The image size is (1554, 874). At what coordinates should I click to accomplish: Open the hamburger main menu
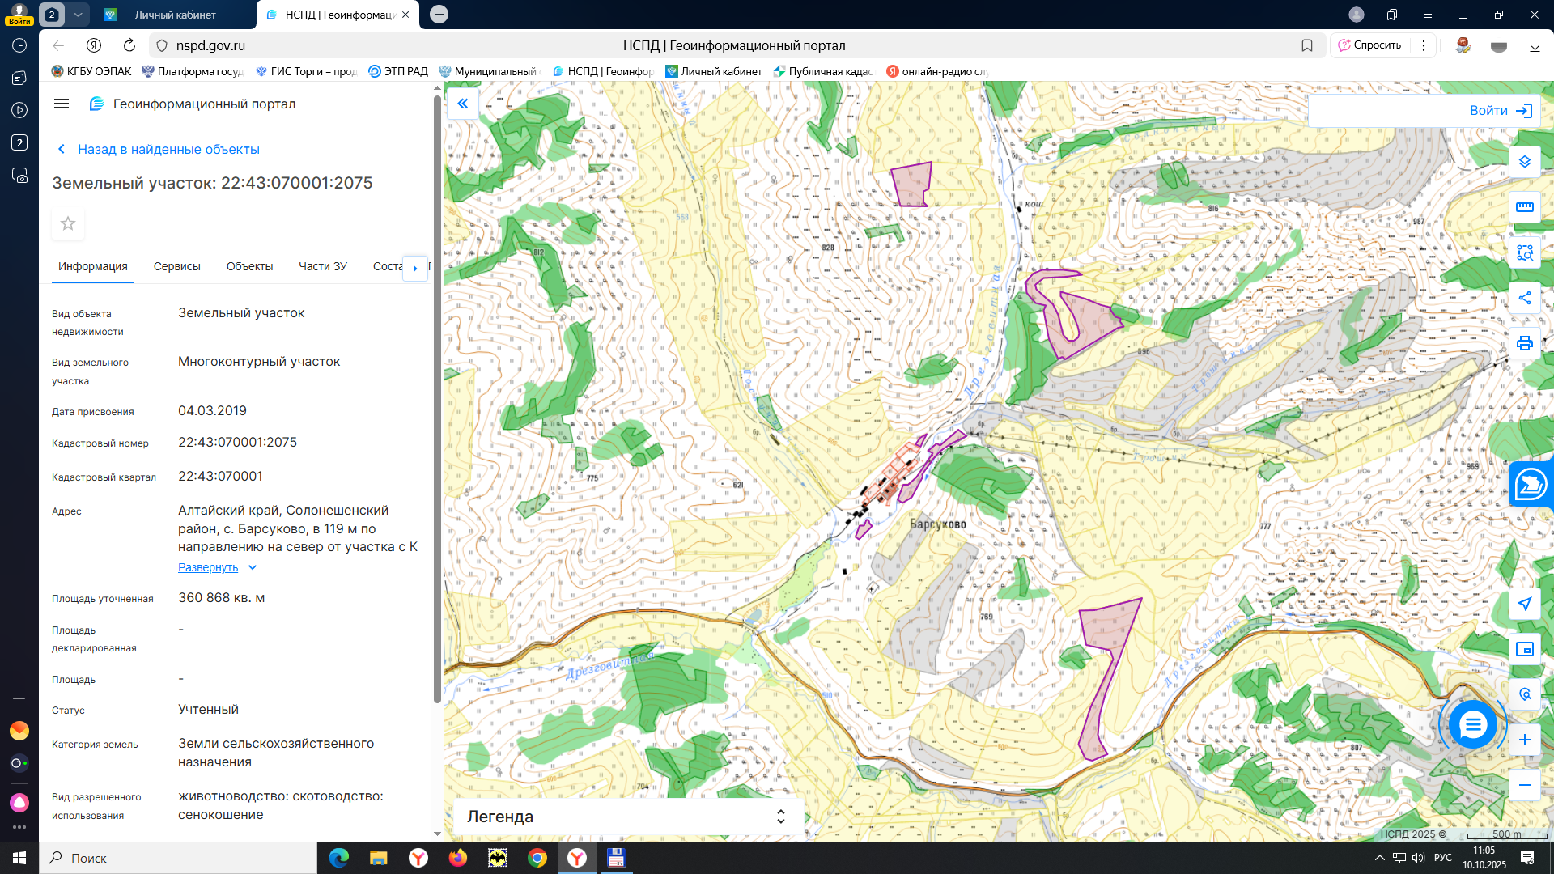[62, 104]
